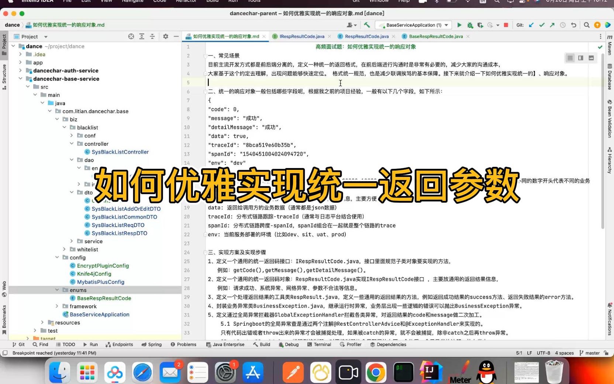This screenshot has height=384, width=614.
Task: Rollback changes with the undo arrow icon
Action: tap(573, 25)
